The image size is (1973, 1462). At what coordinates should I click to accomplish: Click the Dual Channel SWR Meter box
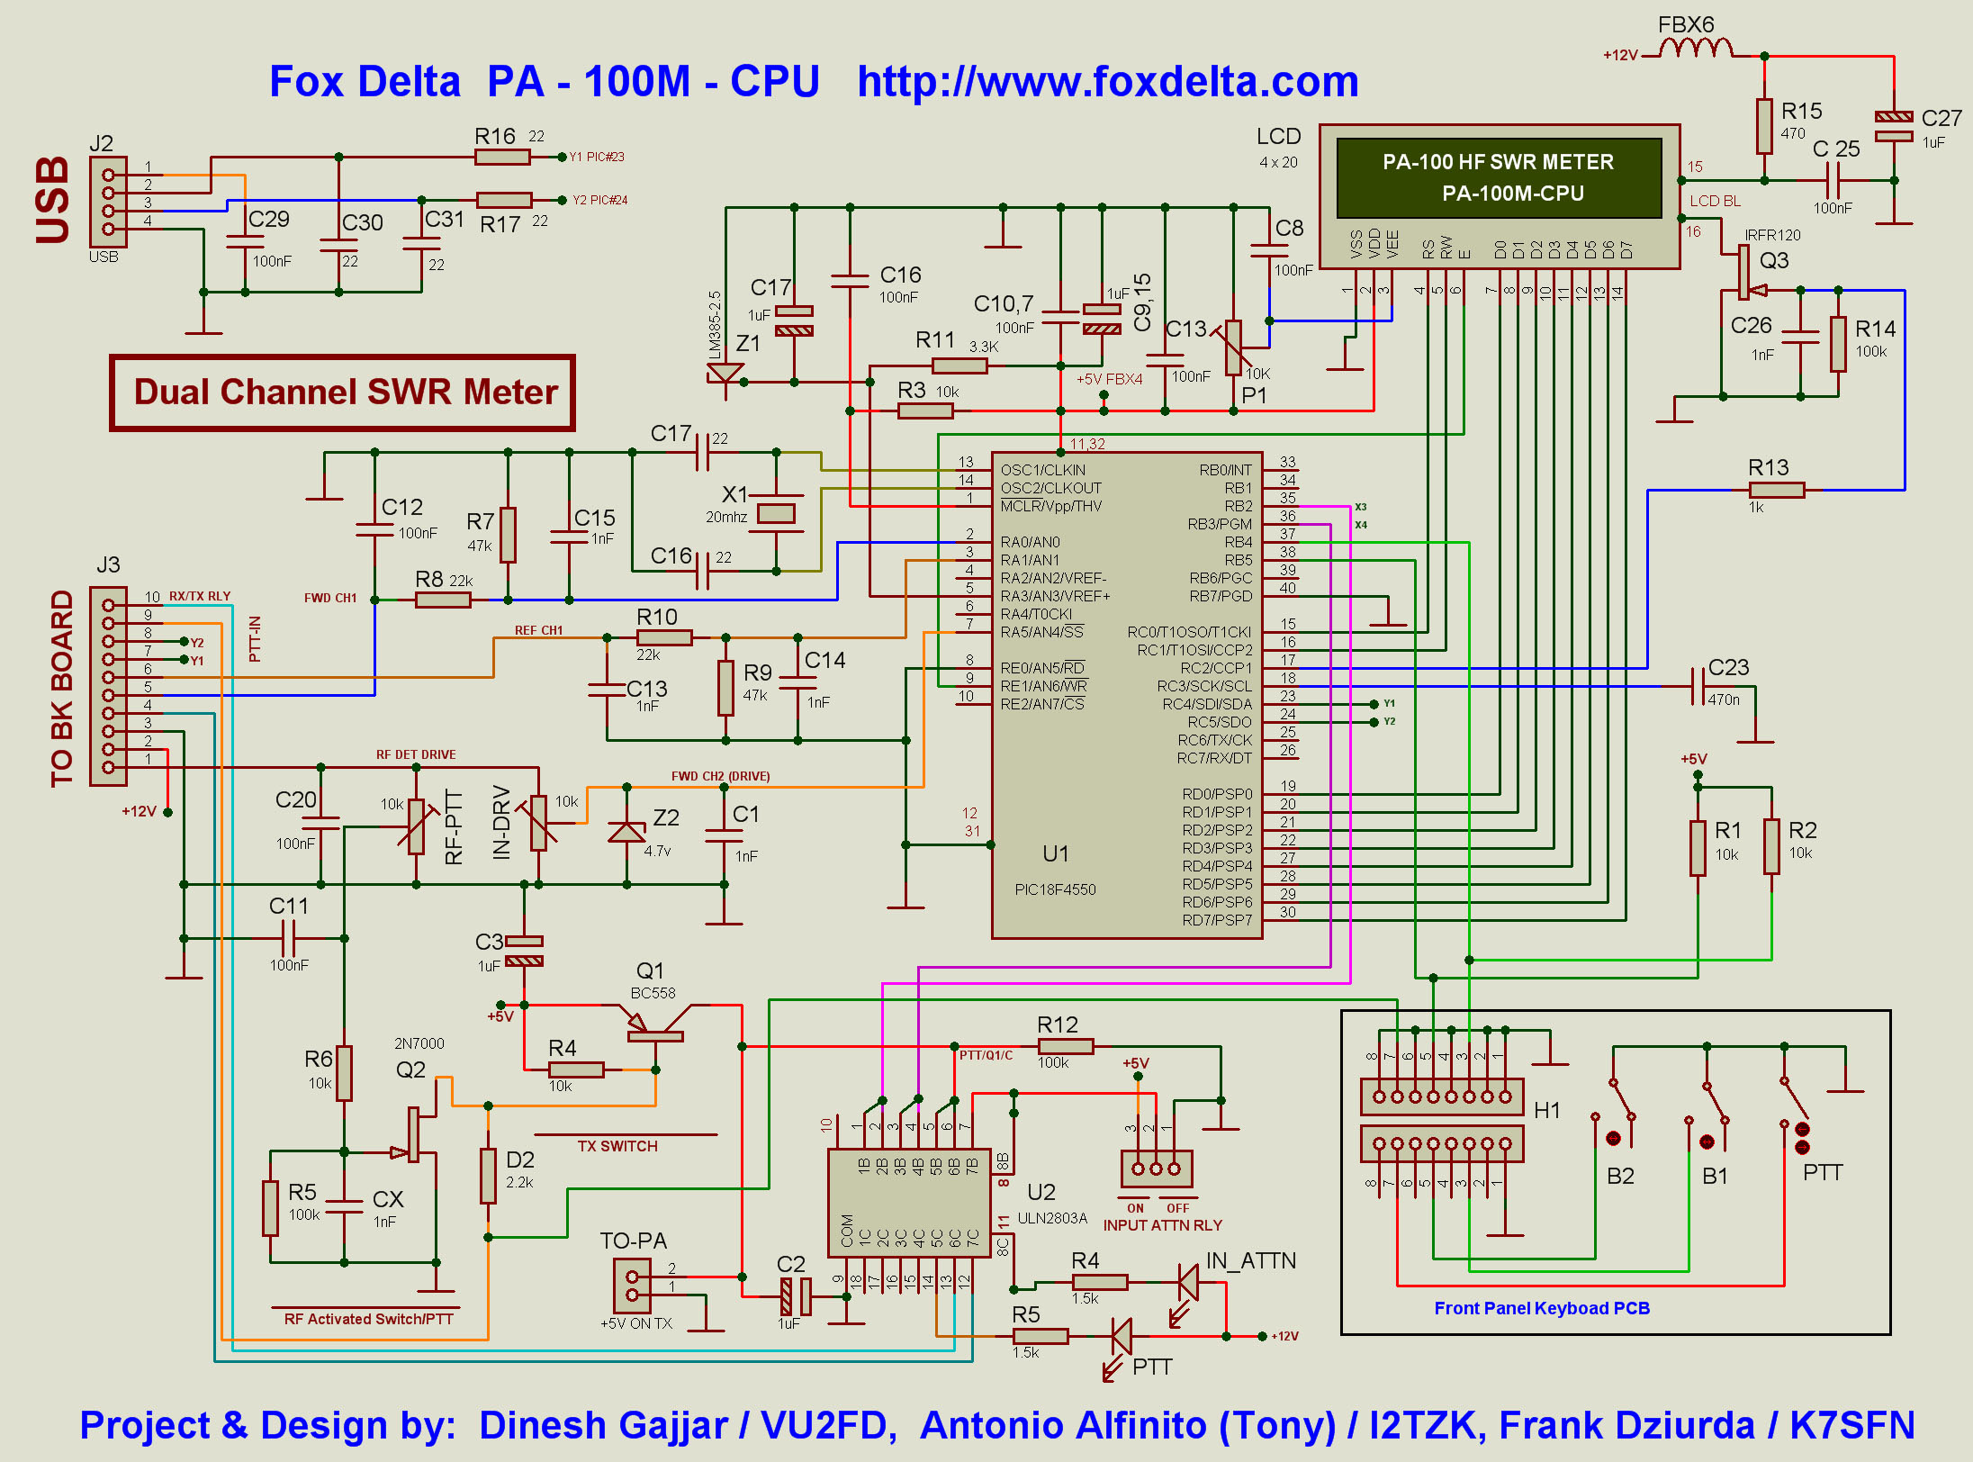[x=342, y=393]
